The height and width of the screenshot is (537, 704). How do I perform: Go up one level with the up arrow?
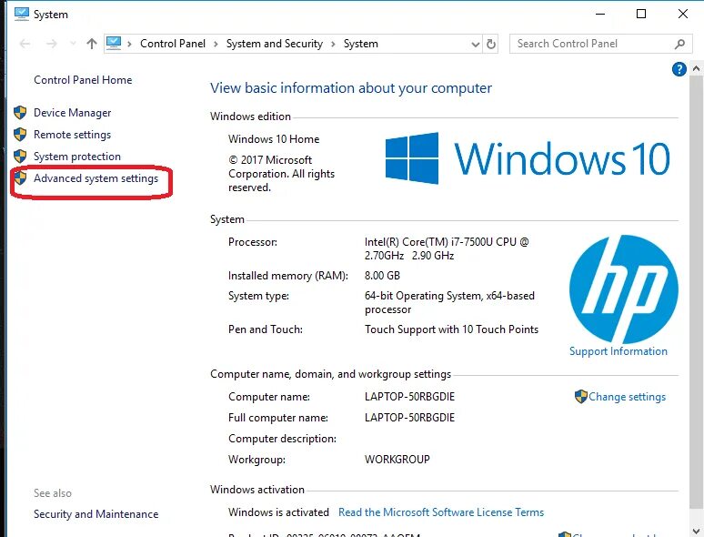pos(92,44)
